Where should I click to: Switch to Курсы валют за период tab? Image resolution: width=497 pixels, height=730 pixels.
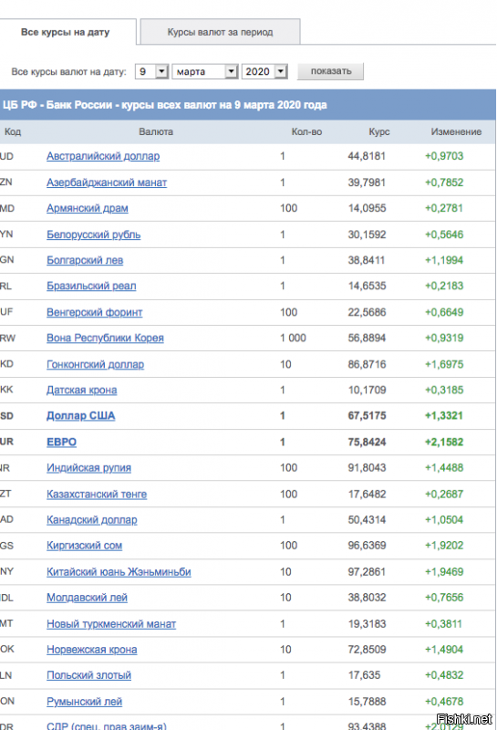tap(220, 32)
